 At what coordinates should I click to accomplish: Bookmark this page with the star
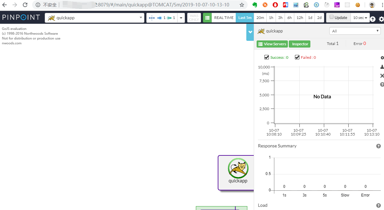[x=242, y=5]
